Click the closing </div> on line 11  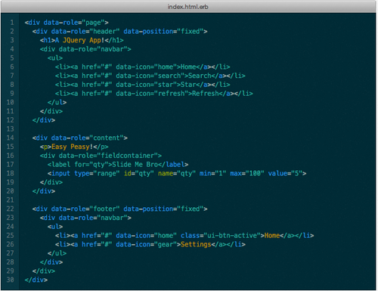[x=51, y=111]
